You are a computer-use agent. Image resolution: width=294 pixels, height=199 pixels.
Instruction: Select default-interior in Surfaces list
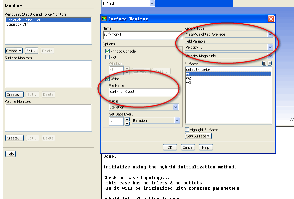click(x=228, y=70)
